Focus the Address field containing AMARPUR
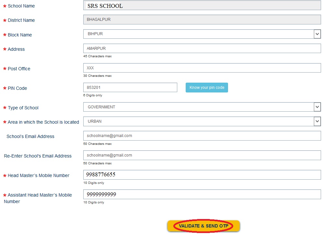322x234 pixels. 202,48
